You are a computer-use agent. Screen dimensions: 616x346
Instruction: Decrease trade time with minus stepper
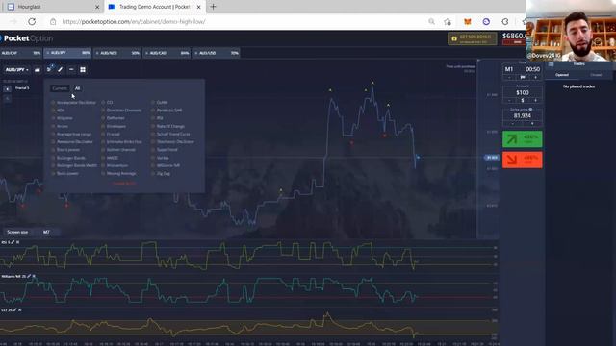509,77
